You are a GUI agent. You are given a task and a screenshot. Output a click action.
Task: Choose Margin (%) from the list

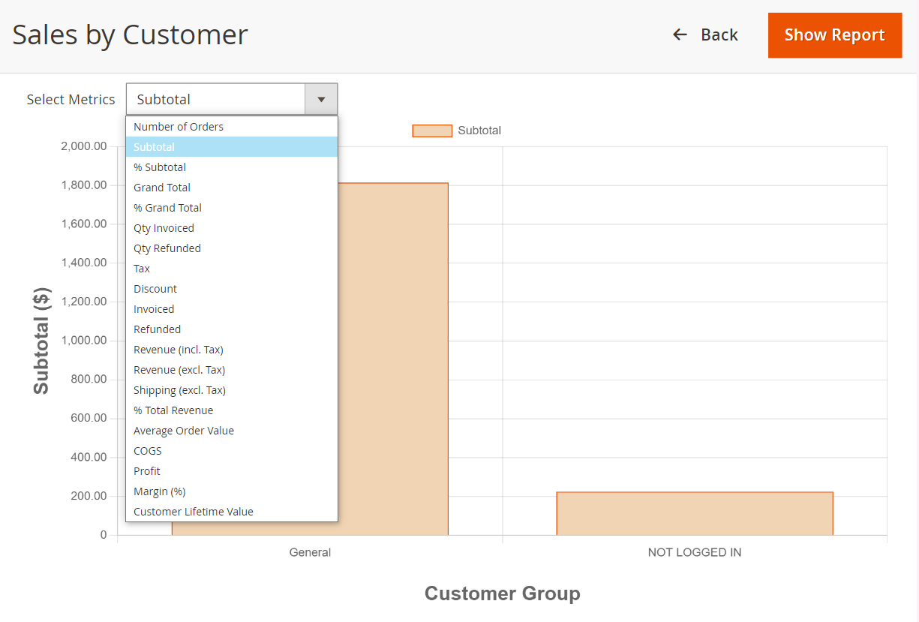pos(232,491)
